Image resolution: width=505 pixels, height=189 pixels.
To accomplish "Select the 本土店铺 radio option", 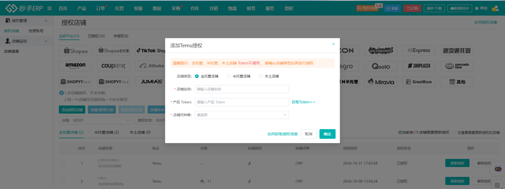I will 261,76.
